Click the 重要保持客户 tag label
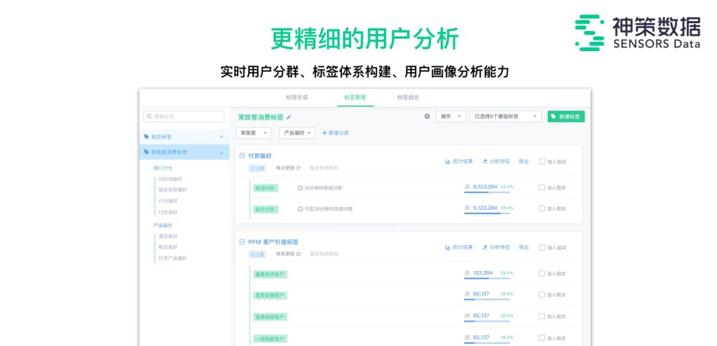This screenshot has height=346, width=717. pos(270,274)
